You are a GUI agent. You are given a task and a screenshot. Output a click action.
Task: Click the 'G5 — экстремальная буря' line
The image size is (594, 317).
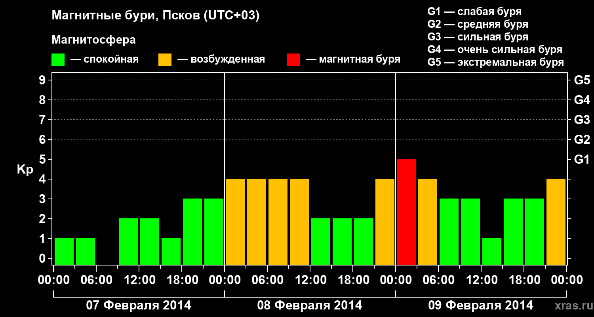pyautogui.click(x=496, y=62)
